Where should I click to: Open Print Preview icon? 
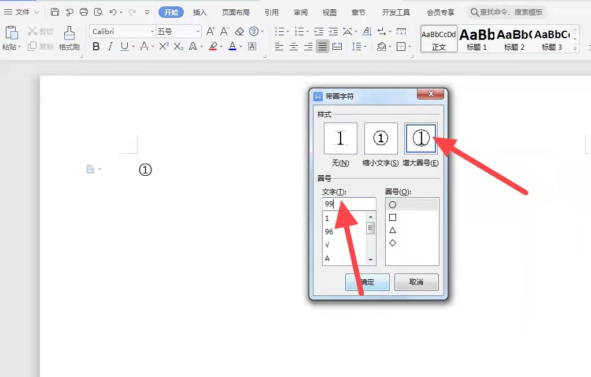(x=98, y=12)
